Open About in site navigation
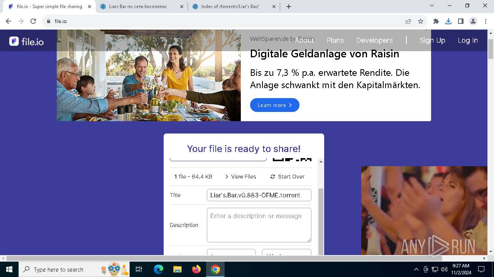The width and height of the screenshot is (494, 277). (304, 40)
